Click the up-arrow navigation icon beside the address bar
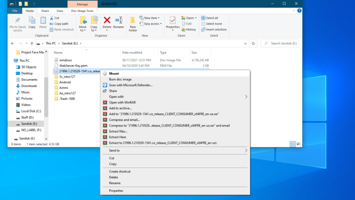Screen dimensions: 355x200 (32, 43)
